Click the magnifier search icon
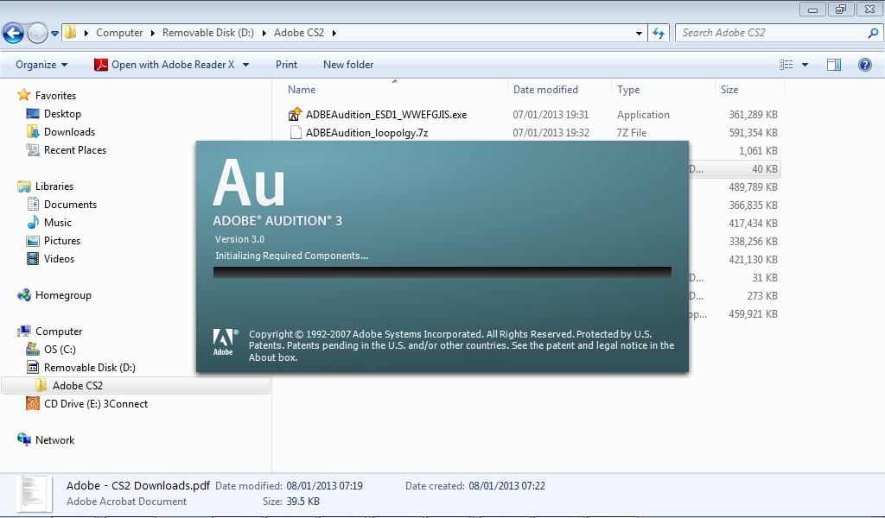The image size is (885, 518). 873,34
